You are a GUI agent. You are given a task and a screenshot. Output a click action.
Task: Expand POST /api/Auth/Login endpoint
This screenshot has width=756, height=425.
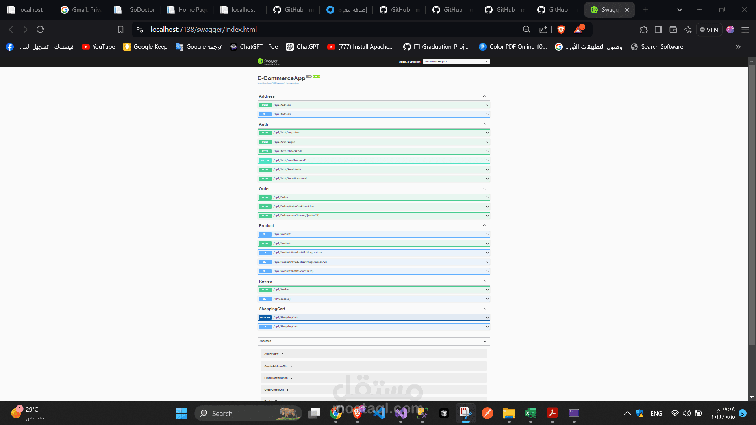click(x=374, y=142)
